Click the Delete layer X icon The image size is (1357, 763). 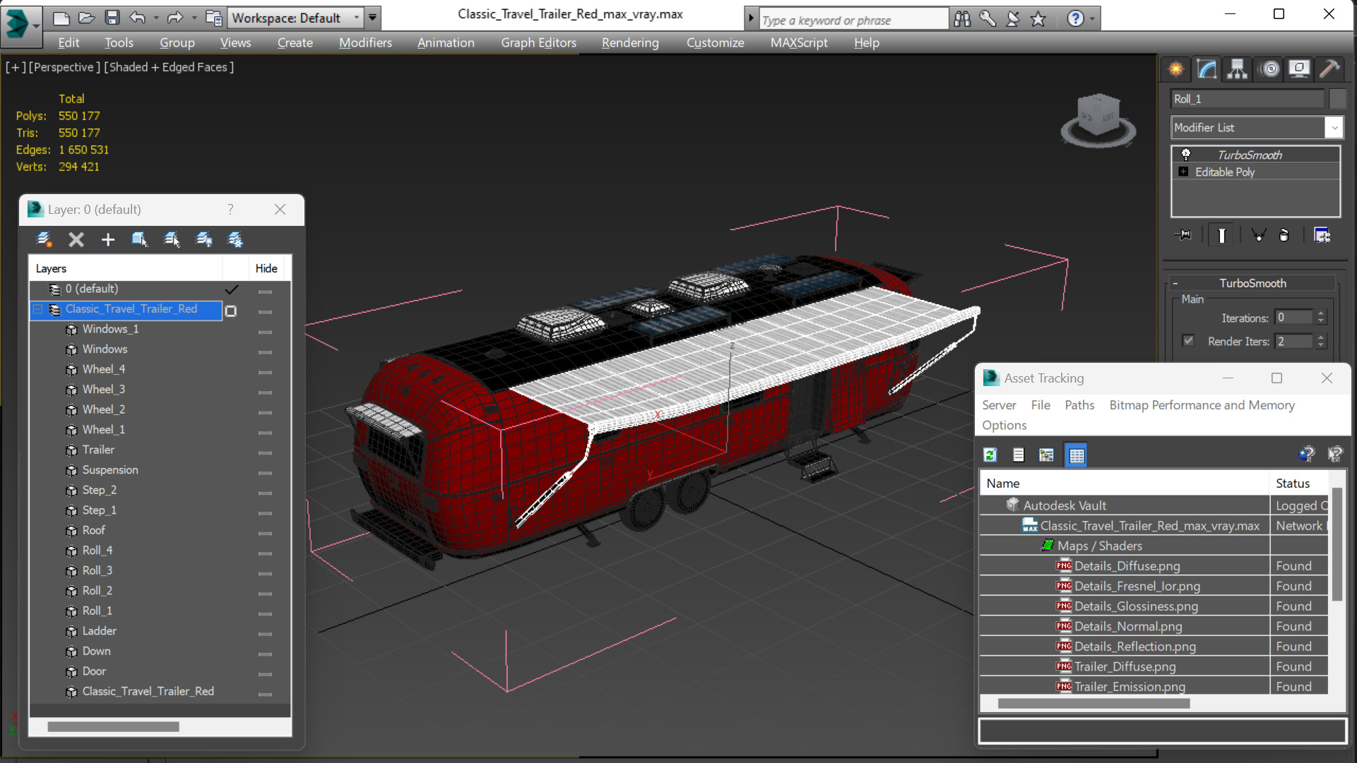coord(76,240)
